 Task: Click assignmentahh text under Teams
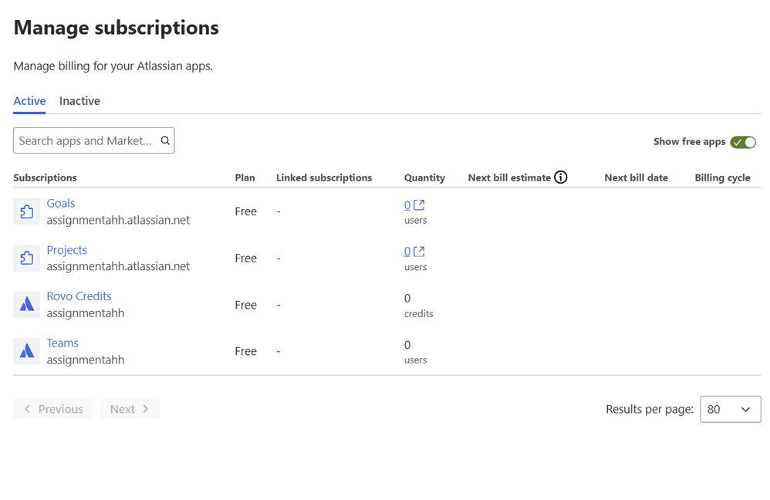[86, 360]
